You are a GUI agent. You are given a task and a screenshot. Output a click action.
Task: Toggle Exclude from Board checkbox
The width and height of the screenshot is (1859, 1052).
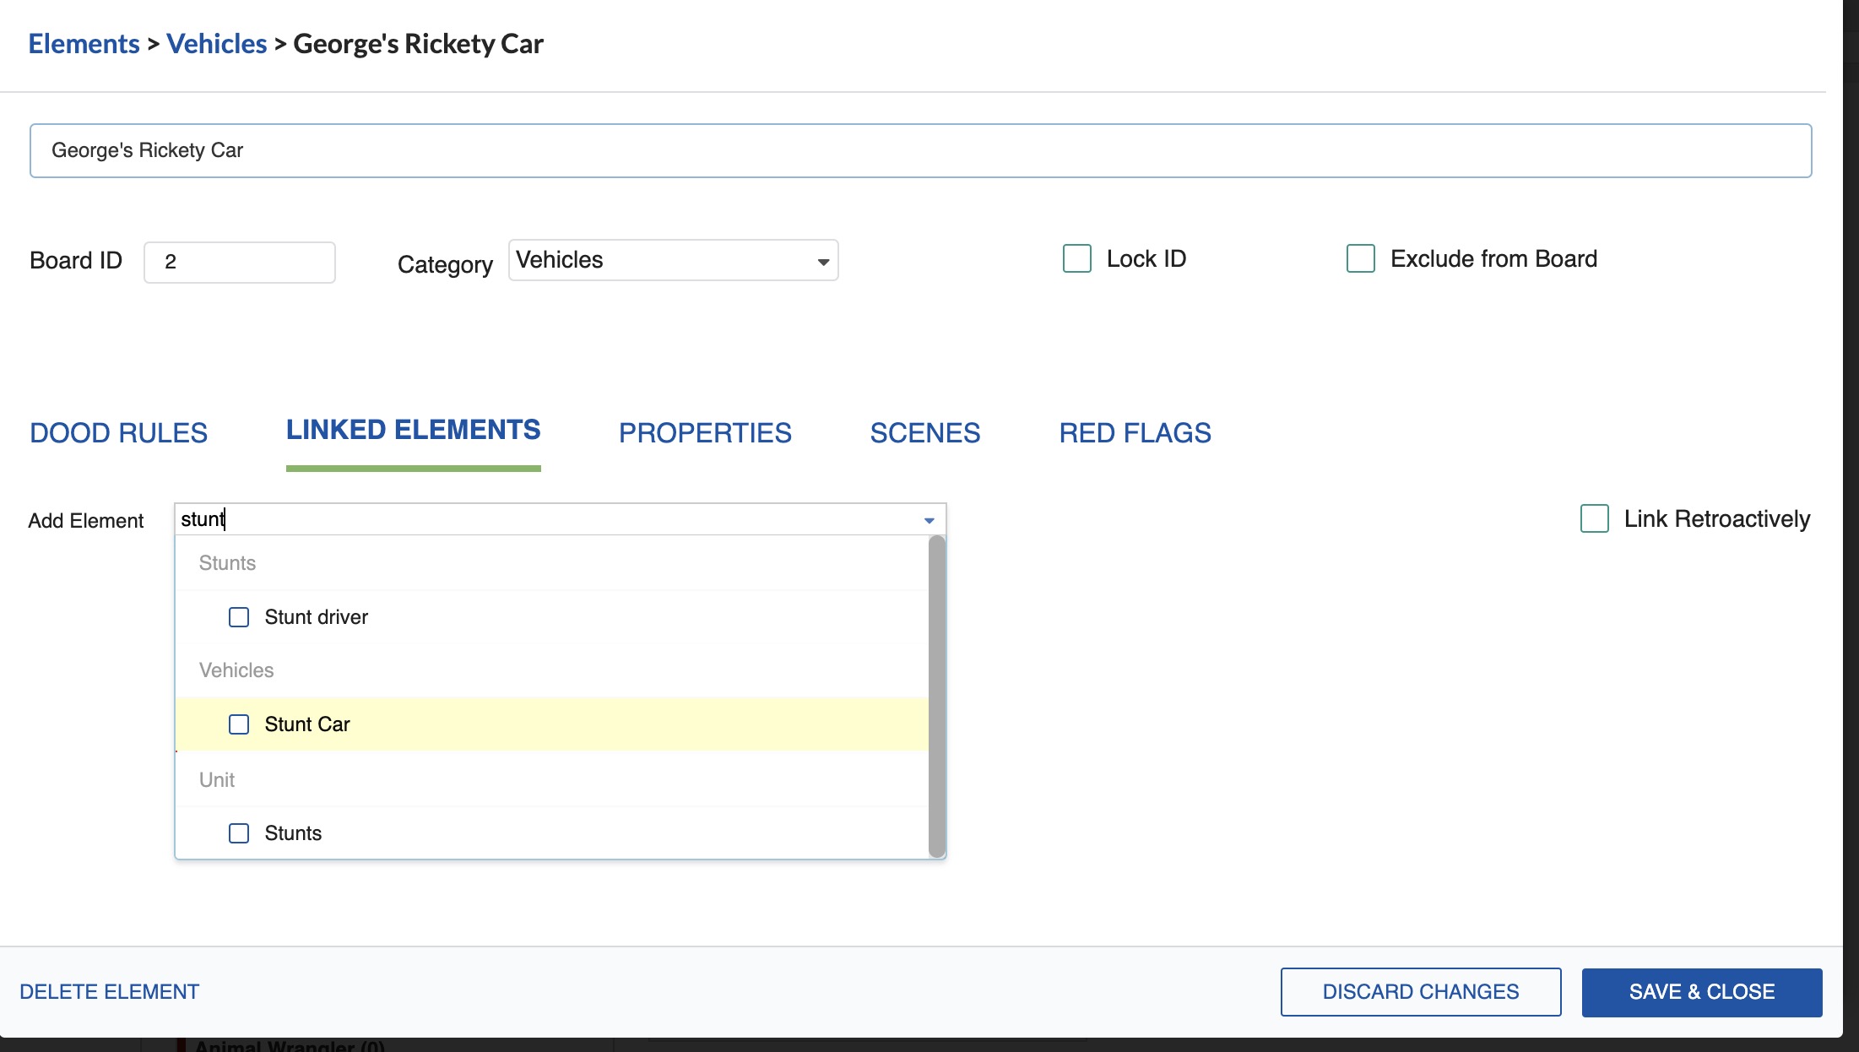tap(1360, 258)
